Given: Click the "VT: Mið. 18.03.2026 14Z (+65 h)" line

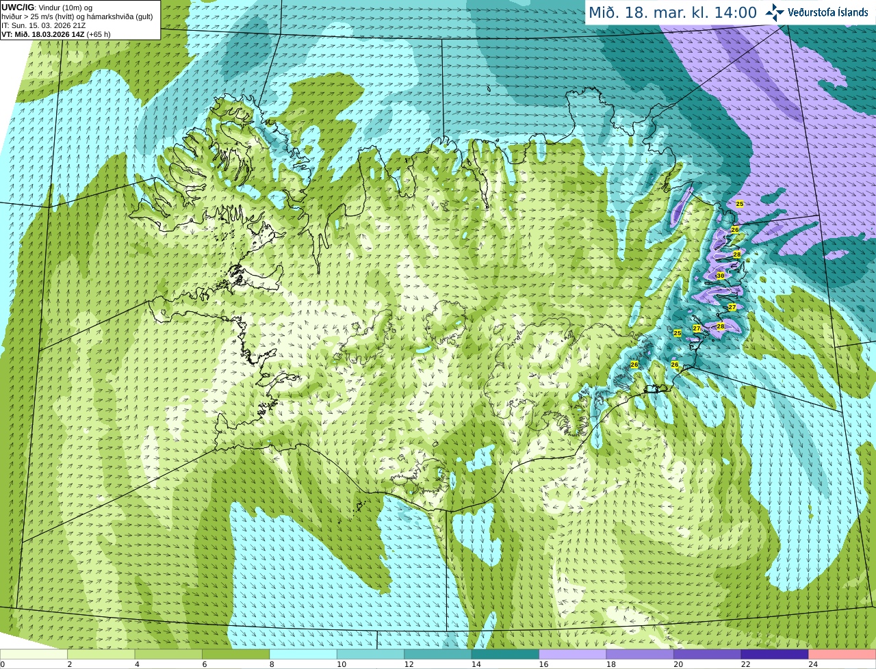Looking at the screenshot, I should (56, 34).
